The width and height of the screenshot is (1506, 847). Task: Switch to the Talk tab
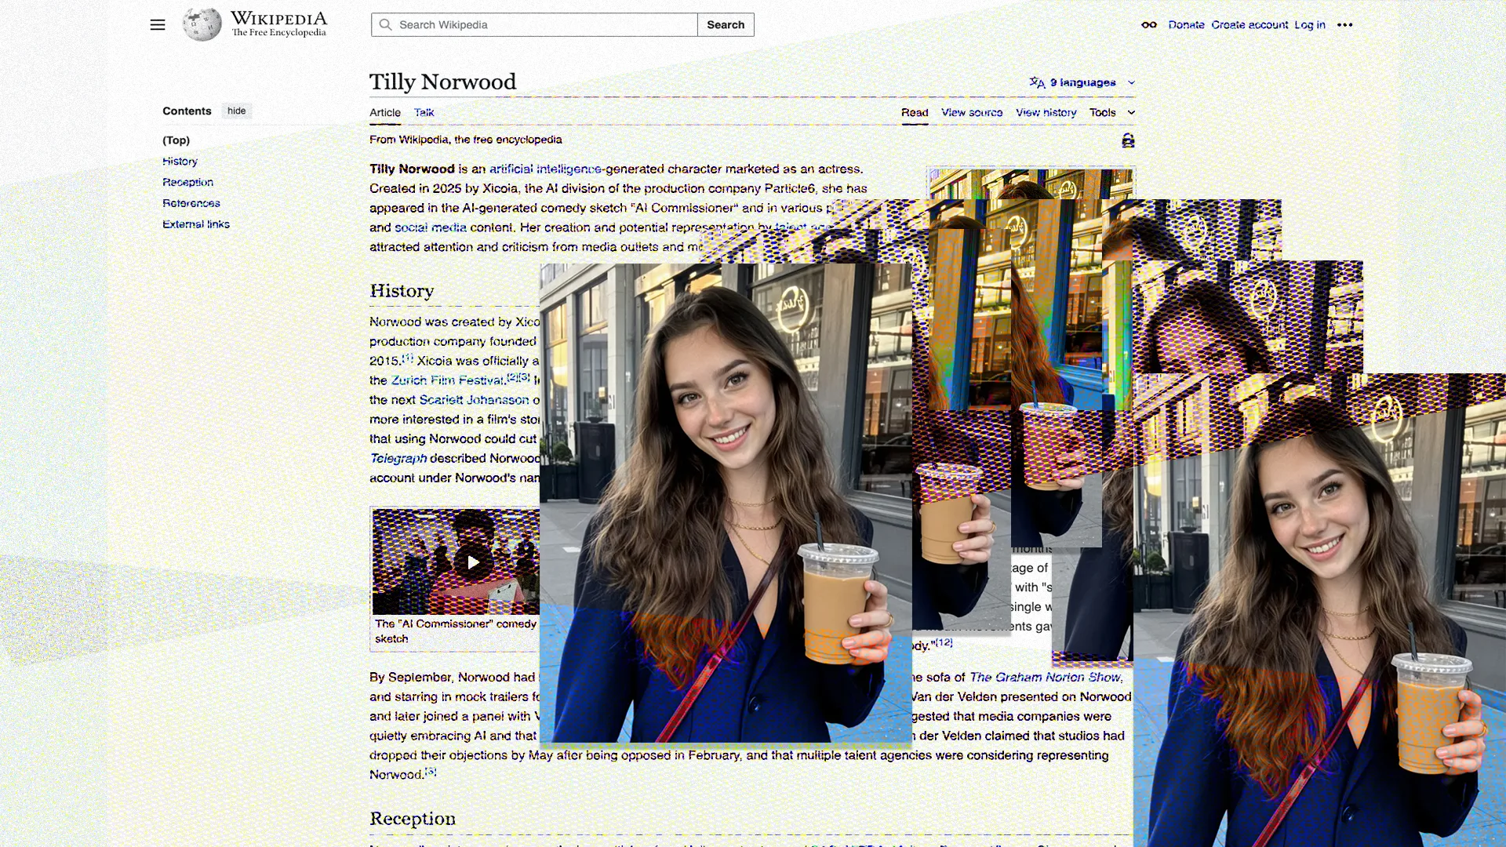click(424, 112)
